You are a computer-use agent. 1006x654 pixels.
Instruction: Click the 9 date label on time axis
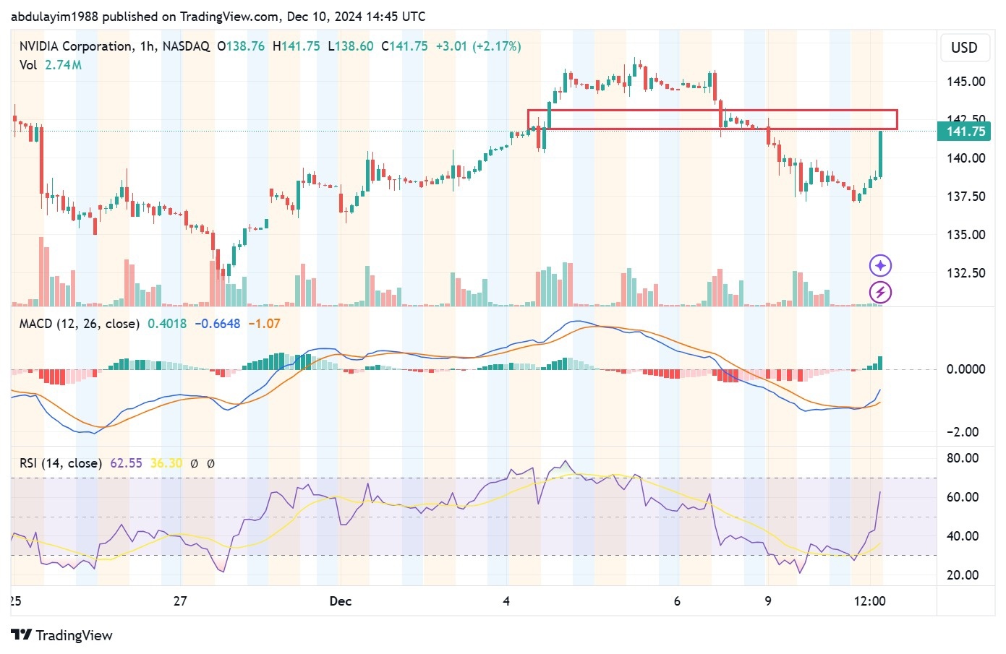pyautogui.click(x=768, y=601)
